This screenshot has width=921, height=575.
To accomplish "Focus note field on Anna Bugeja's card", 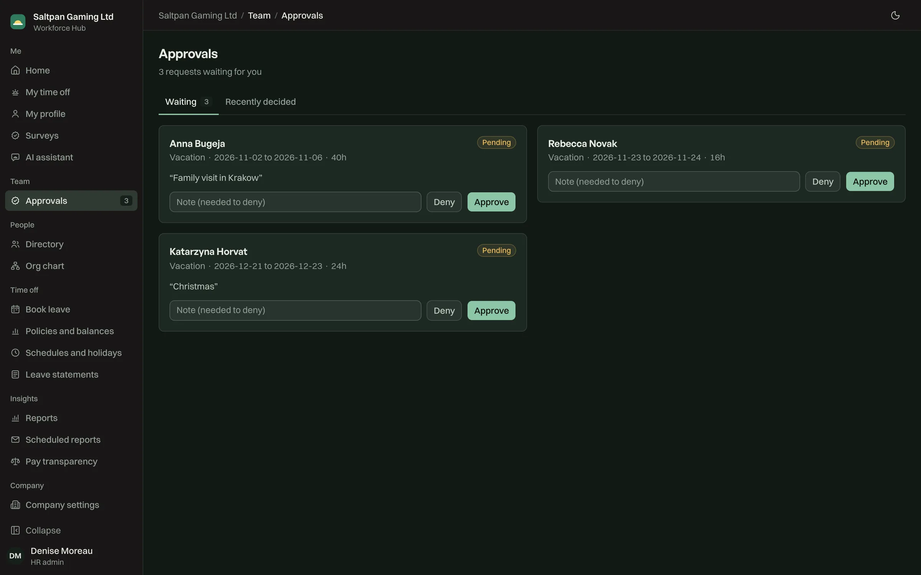I will 295,202.
